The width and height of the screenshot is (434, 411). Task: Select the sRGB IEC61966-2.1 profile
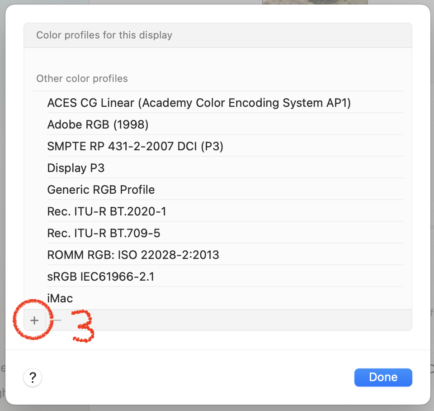click(101, 277)
